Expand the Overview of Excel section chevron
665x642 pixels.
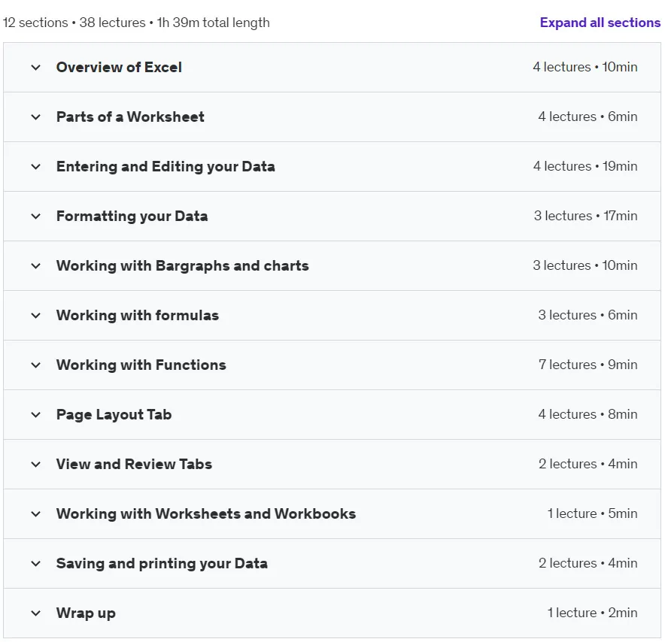(x=36, y=68)
